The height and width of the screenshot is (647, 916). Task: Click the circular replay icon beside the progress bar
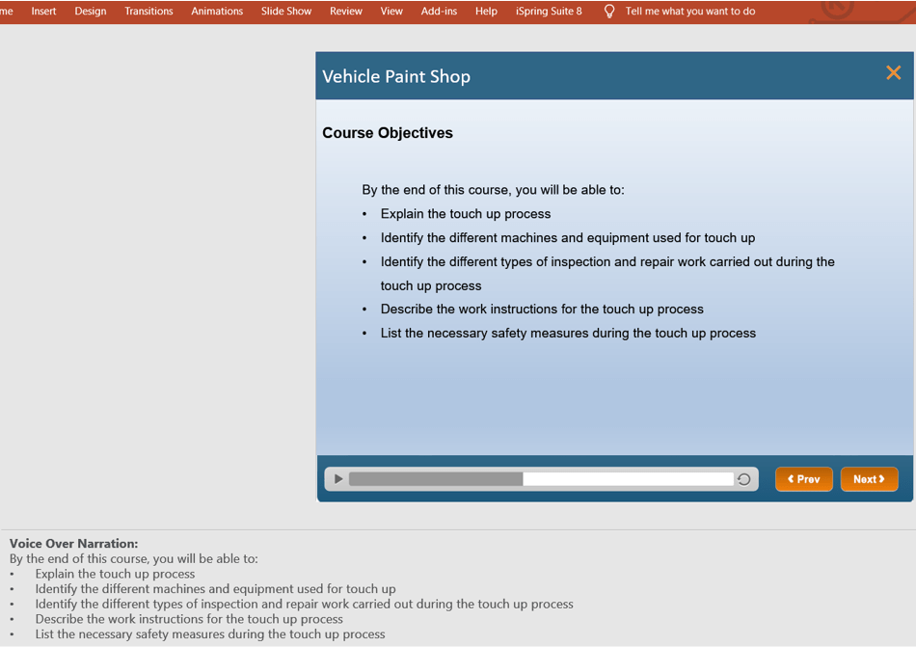[743, 479]
